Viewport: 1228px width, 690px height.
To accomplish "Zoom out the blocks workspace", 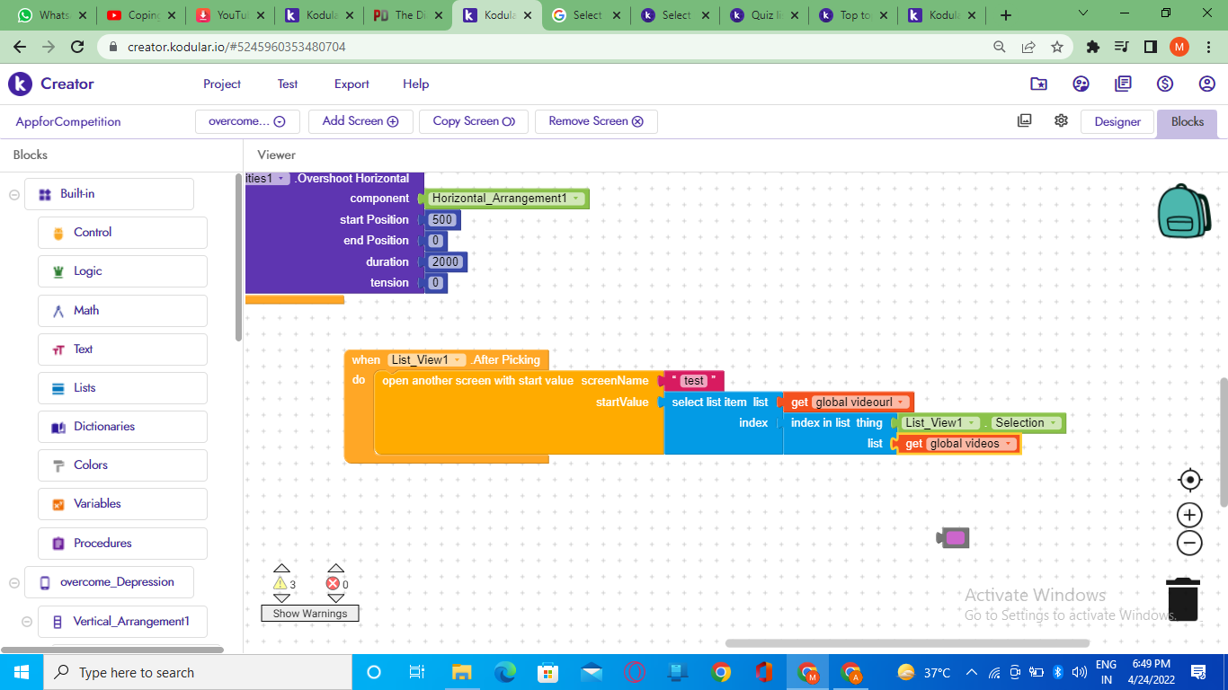I will [1189, 543].
